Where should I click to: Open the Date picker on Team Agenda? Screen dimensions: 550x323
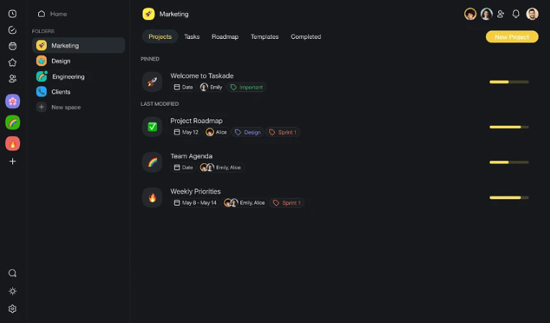click(184, 168)
